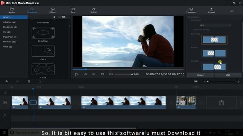The width and height of the screenshot is (243, 136).
Task: Select the PagePeel transition category
Action: [9, 37]
